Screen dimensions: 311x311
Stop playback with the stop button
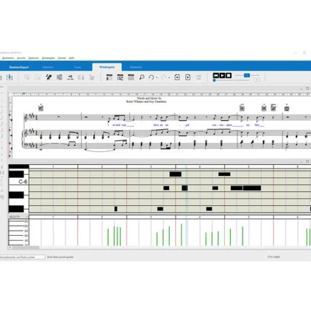229,75
